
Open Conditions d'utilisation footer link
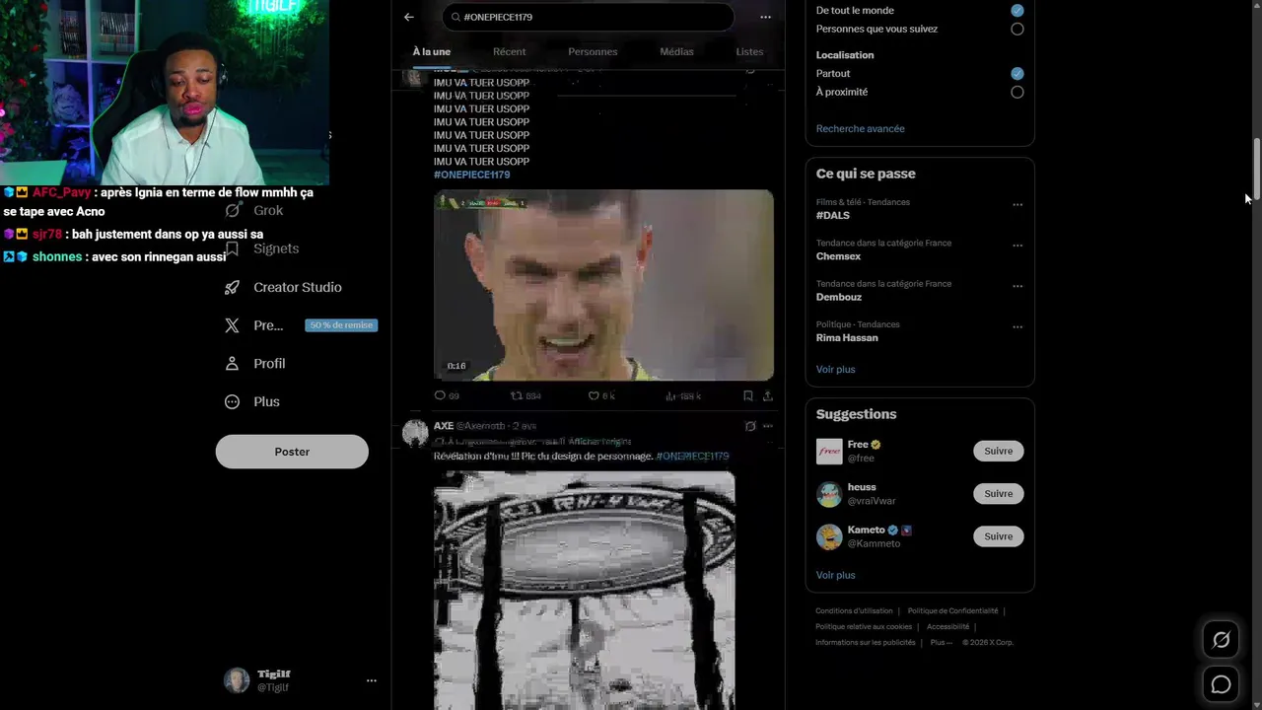pos(854,611)
